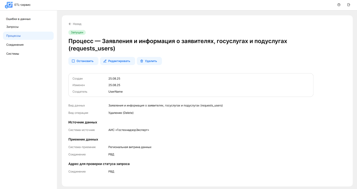Click the Запущен status badge
This screenshot has width=357, height=189.
click(x=77, y=32)
